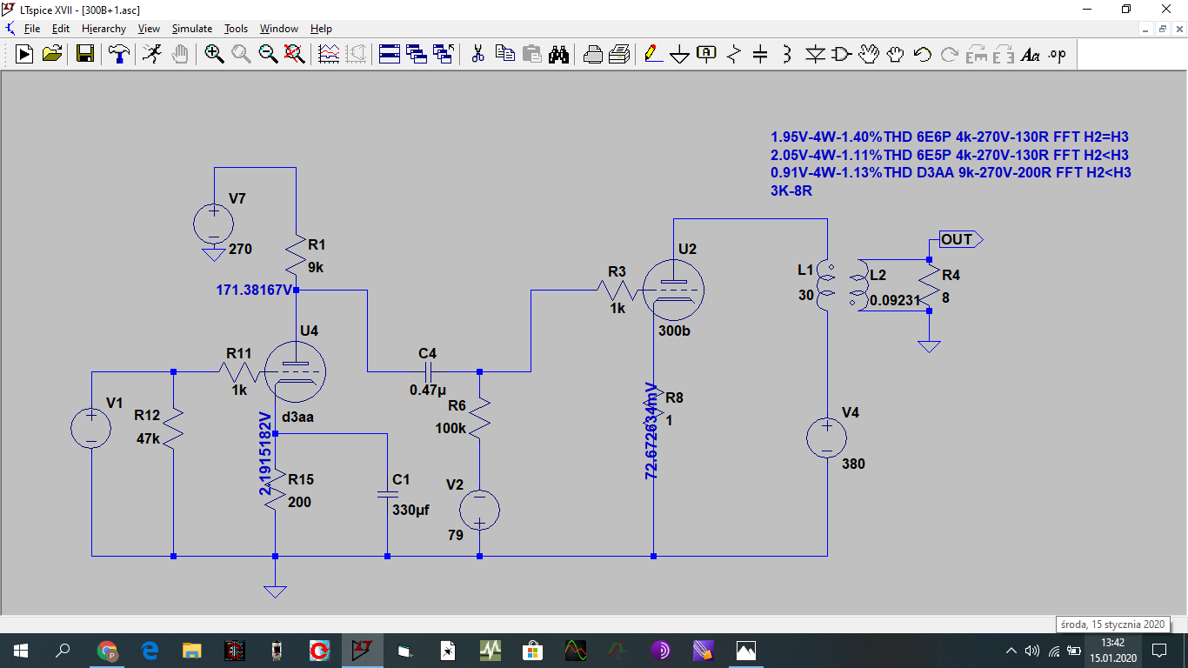The width and height of the screenshot is (1188, 668).
Task: Click the running man simulate icon
Action: [x=151, y=54]
